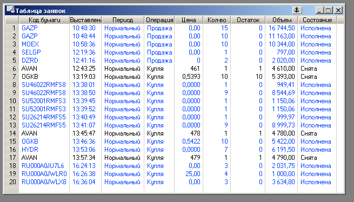This screenshot has height=202, width=354.
Task: Click the Состояние column header
Action: [317, 20]
